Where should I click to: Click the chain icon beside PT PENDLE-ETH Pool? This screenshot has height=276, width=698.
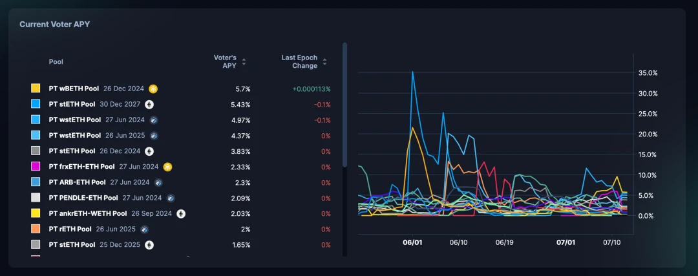[x=171, y=198]
